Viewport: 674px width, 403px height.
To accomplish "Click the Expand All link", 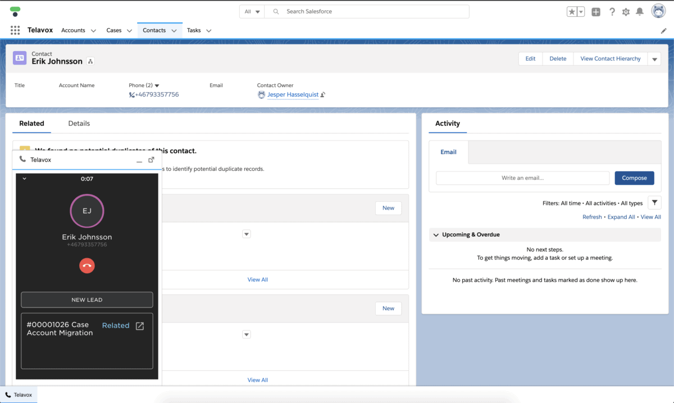I will coord(621,217).
